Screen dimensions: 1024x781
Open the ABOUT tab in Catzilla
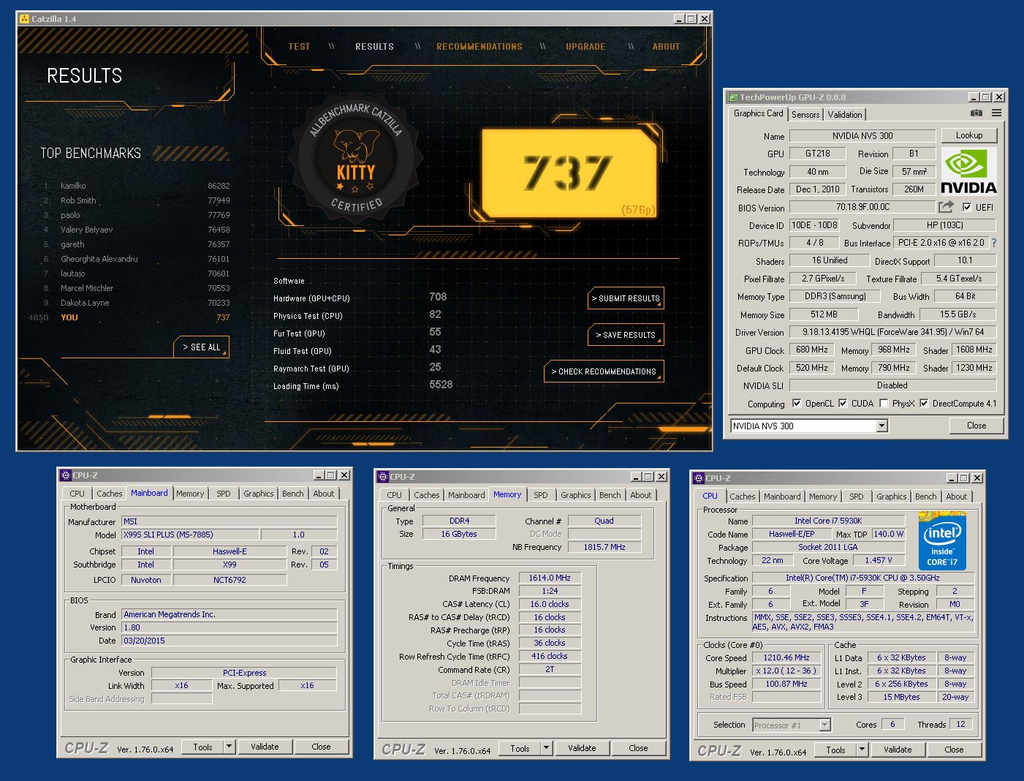tap(666, 46)
